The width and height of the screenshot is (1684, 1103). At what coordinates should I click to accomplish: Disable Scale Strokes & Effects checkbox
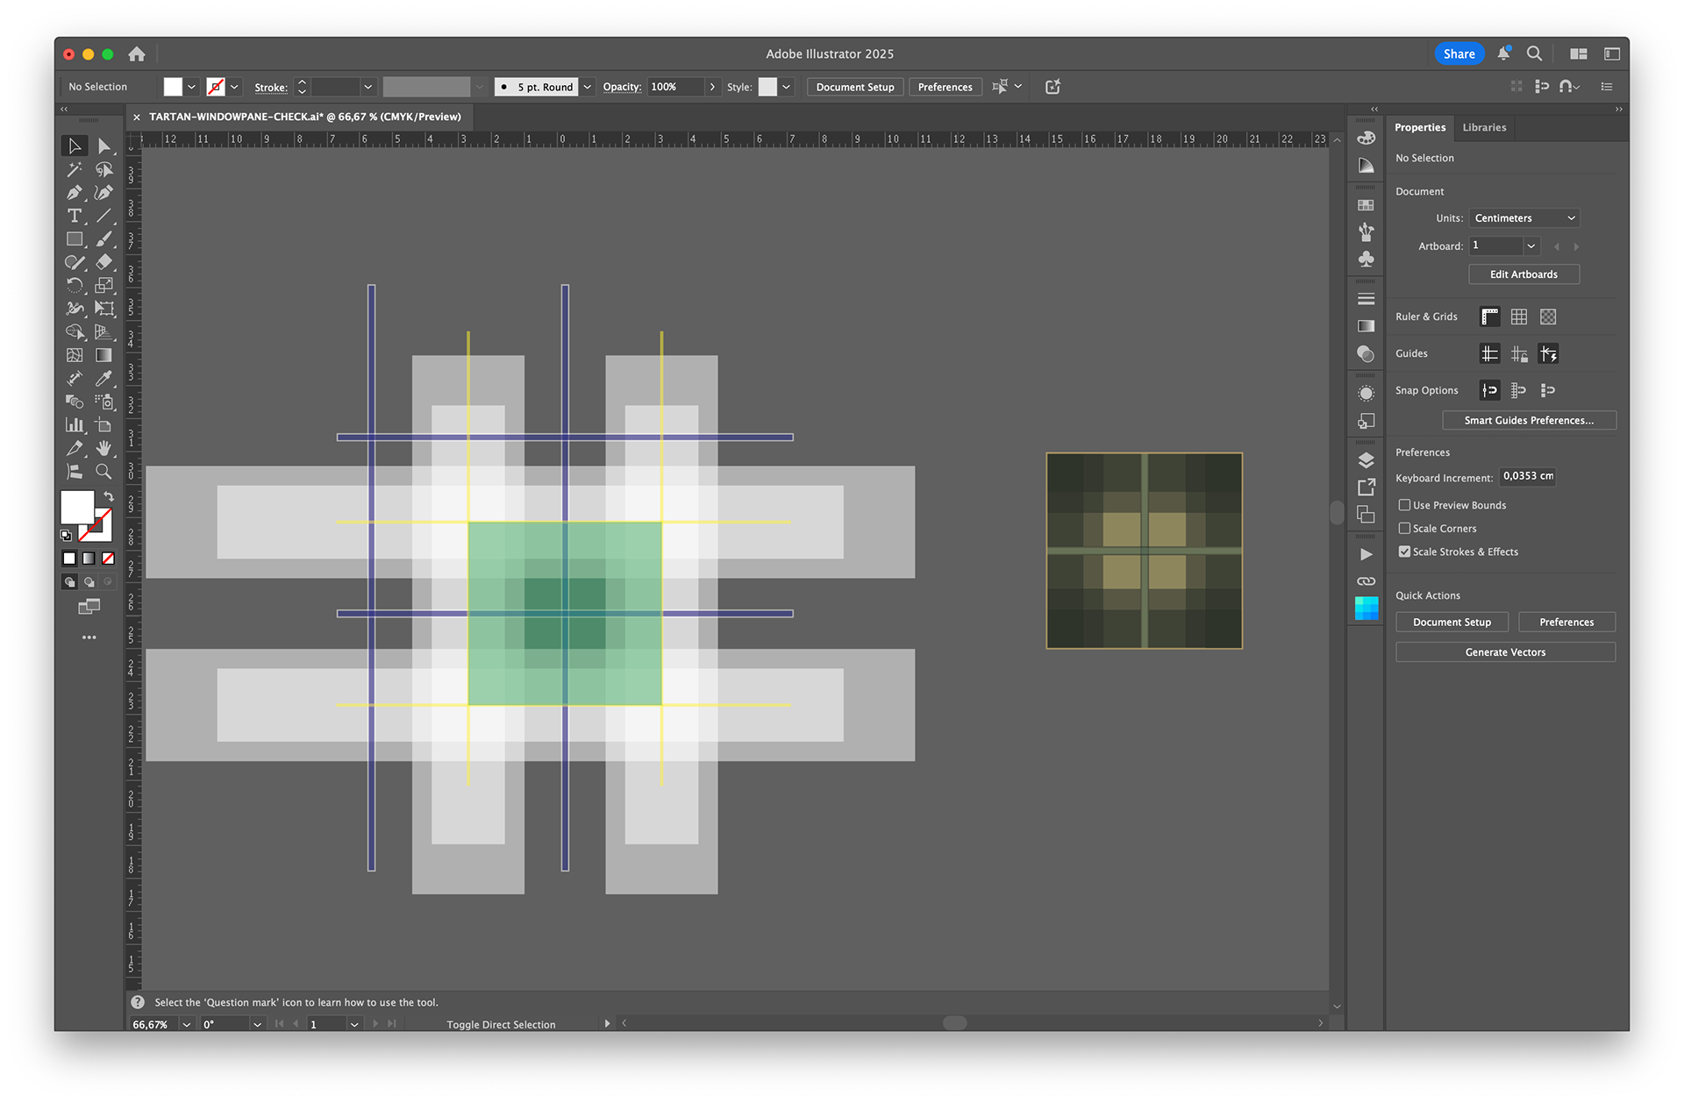click(x=1404, y=551)
